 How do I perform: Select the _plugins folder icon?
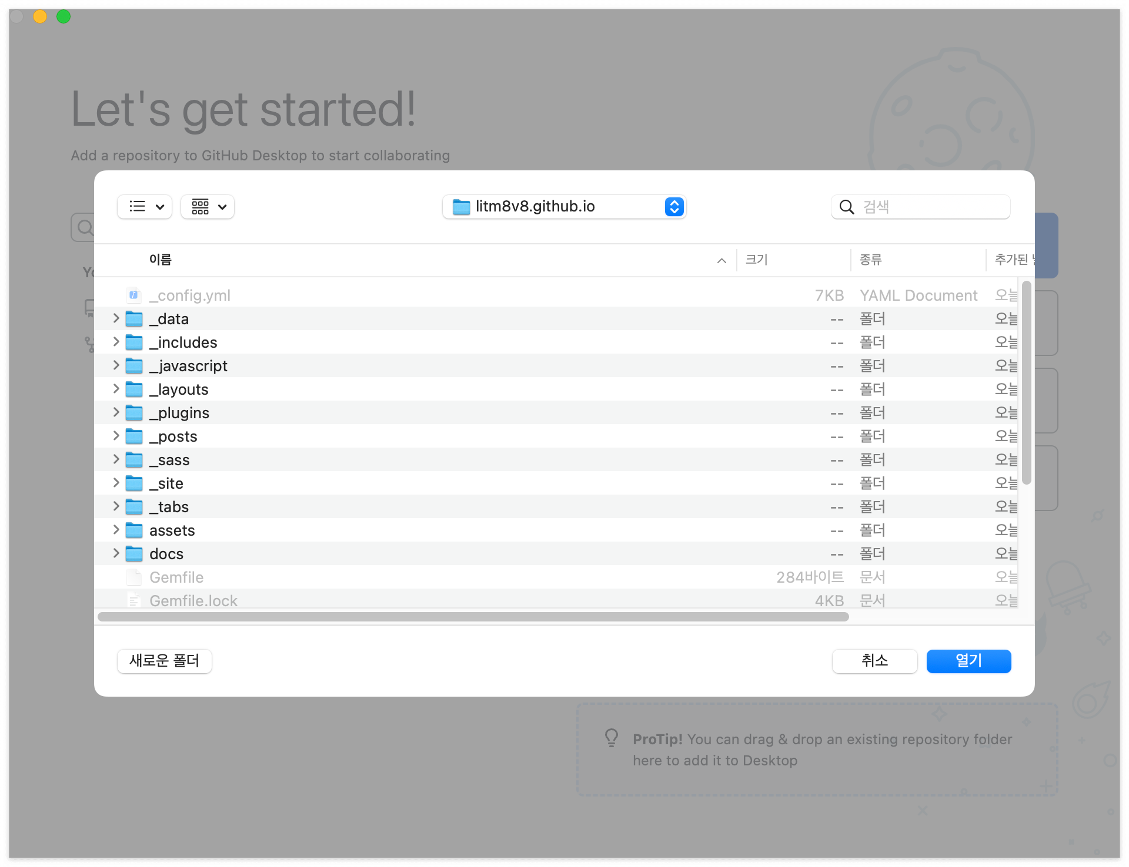(134, 413)
